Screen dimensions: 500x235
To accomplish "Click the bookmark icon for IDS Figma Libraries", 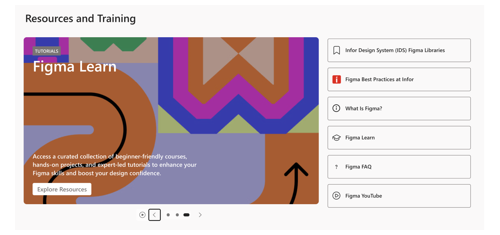I will point(336,50).
